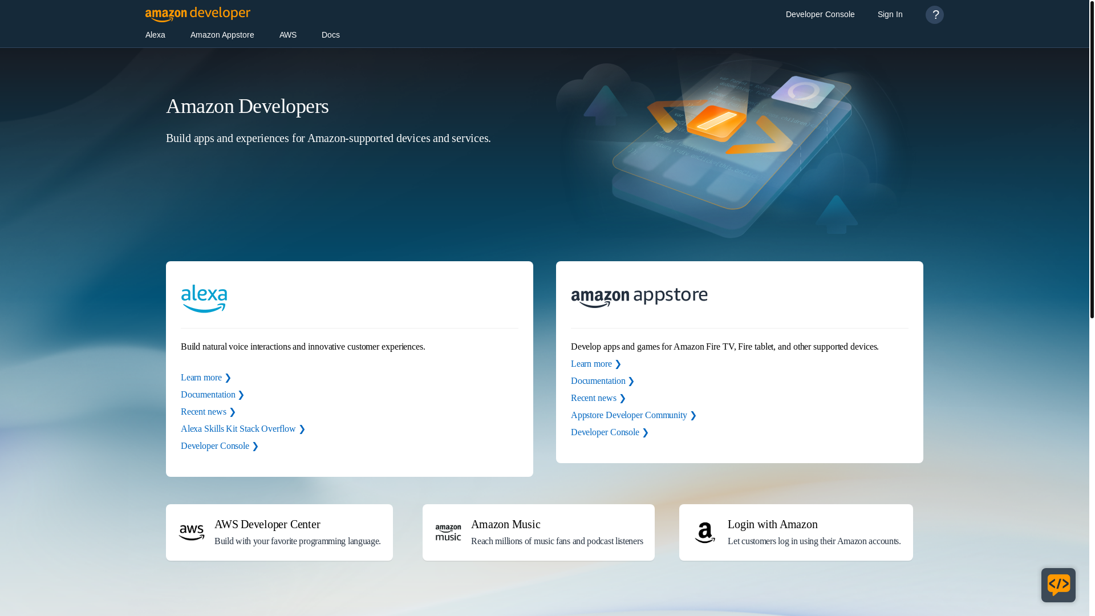Open the Alexa menu in navigation bar

pos(155,35)
